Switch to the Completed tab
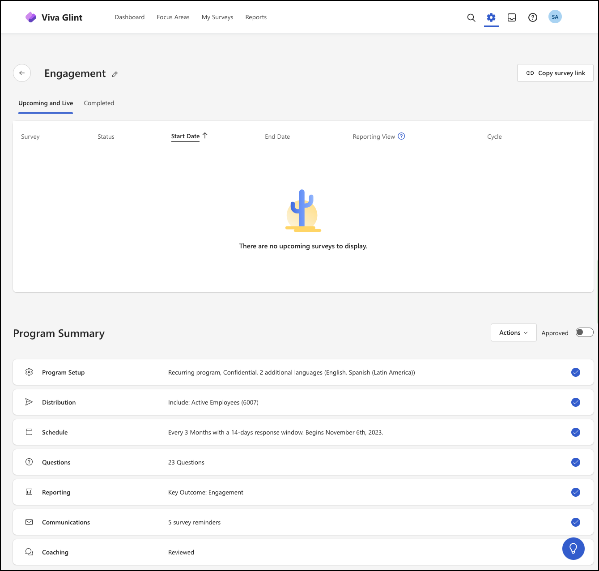 tap(99, 103)
